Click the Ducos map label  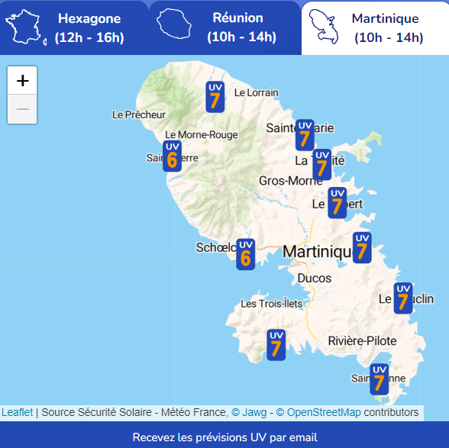click(x=315, y=279)
